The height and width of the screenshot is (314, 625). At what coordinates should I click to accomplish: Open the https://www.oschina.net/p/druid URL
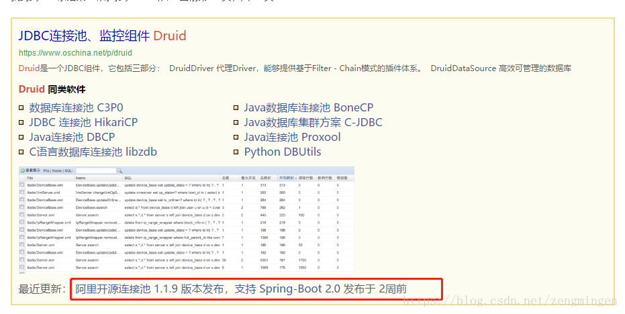[x=75, y=52]
